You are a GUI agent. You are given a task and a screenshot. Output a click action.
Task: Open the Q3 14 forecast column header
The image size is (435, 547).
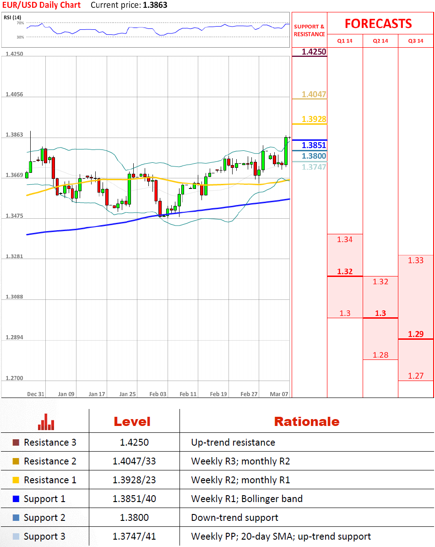point(416,41)
